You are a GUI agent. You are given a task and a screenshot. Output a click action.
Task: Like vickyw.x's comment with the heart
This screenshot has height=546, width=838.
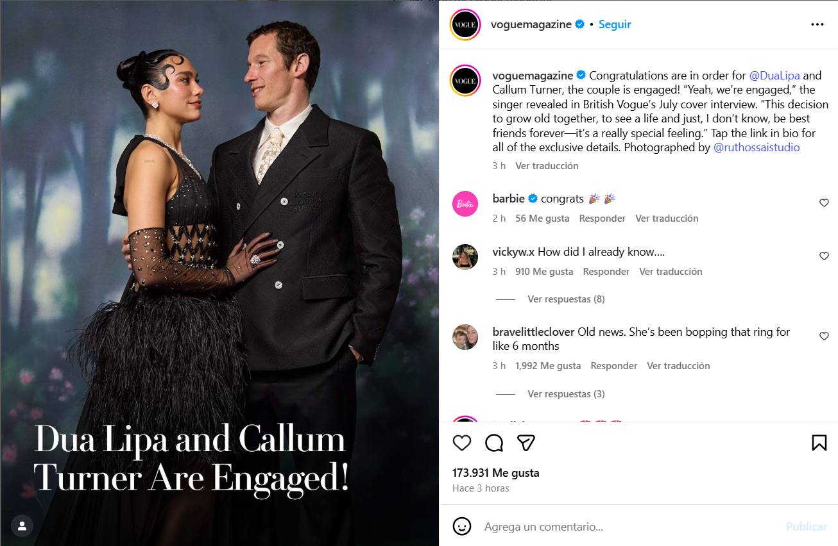[x=824, y=256]
